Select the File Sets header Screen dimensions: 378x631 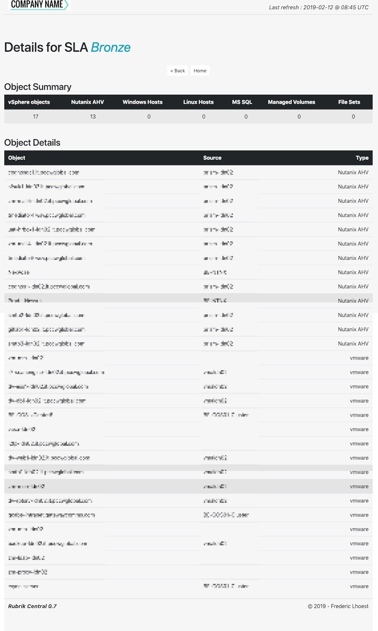click(349, 102)
